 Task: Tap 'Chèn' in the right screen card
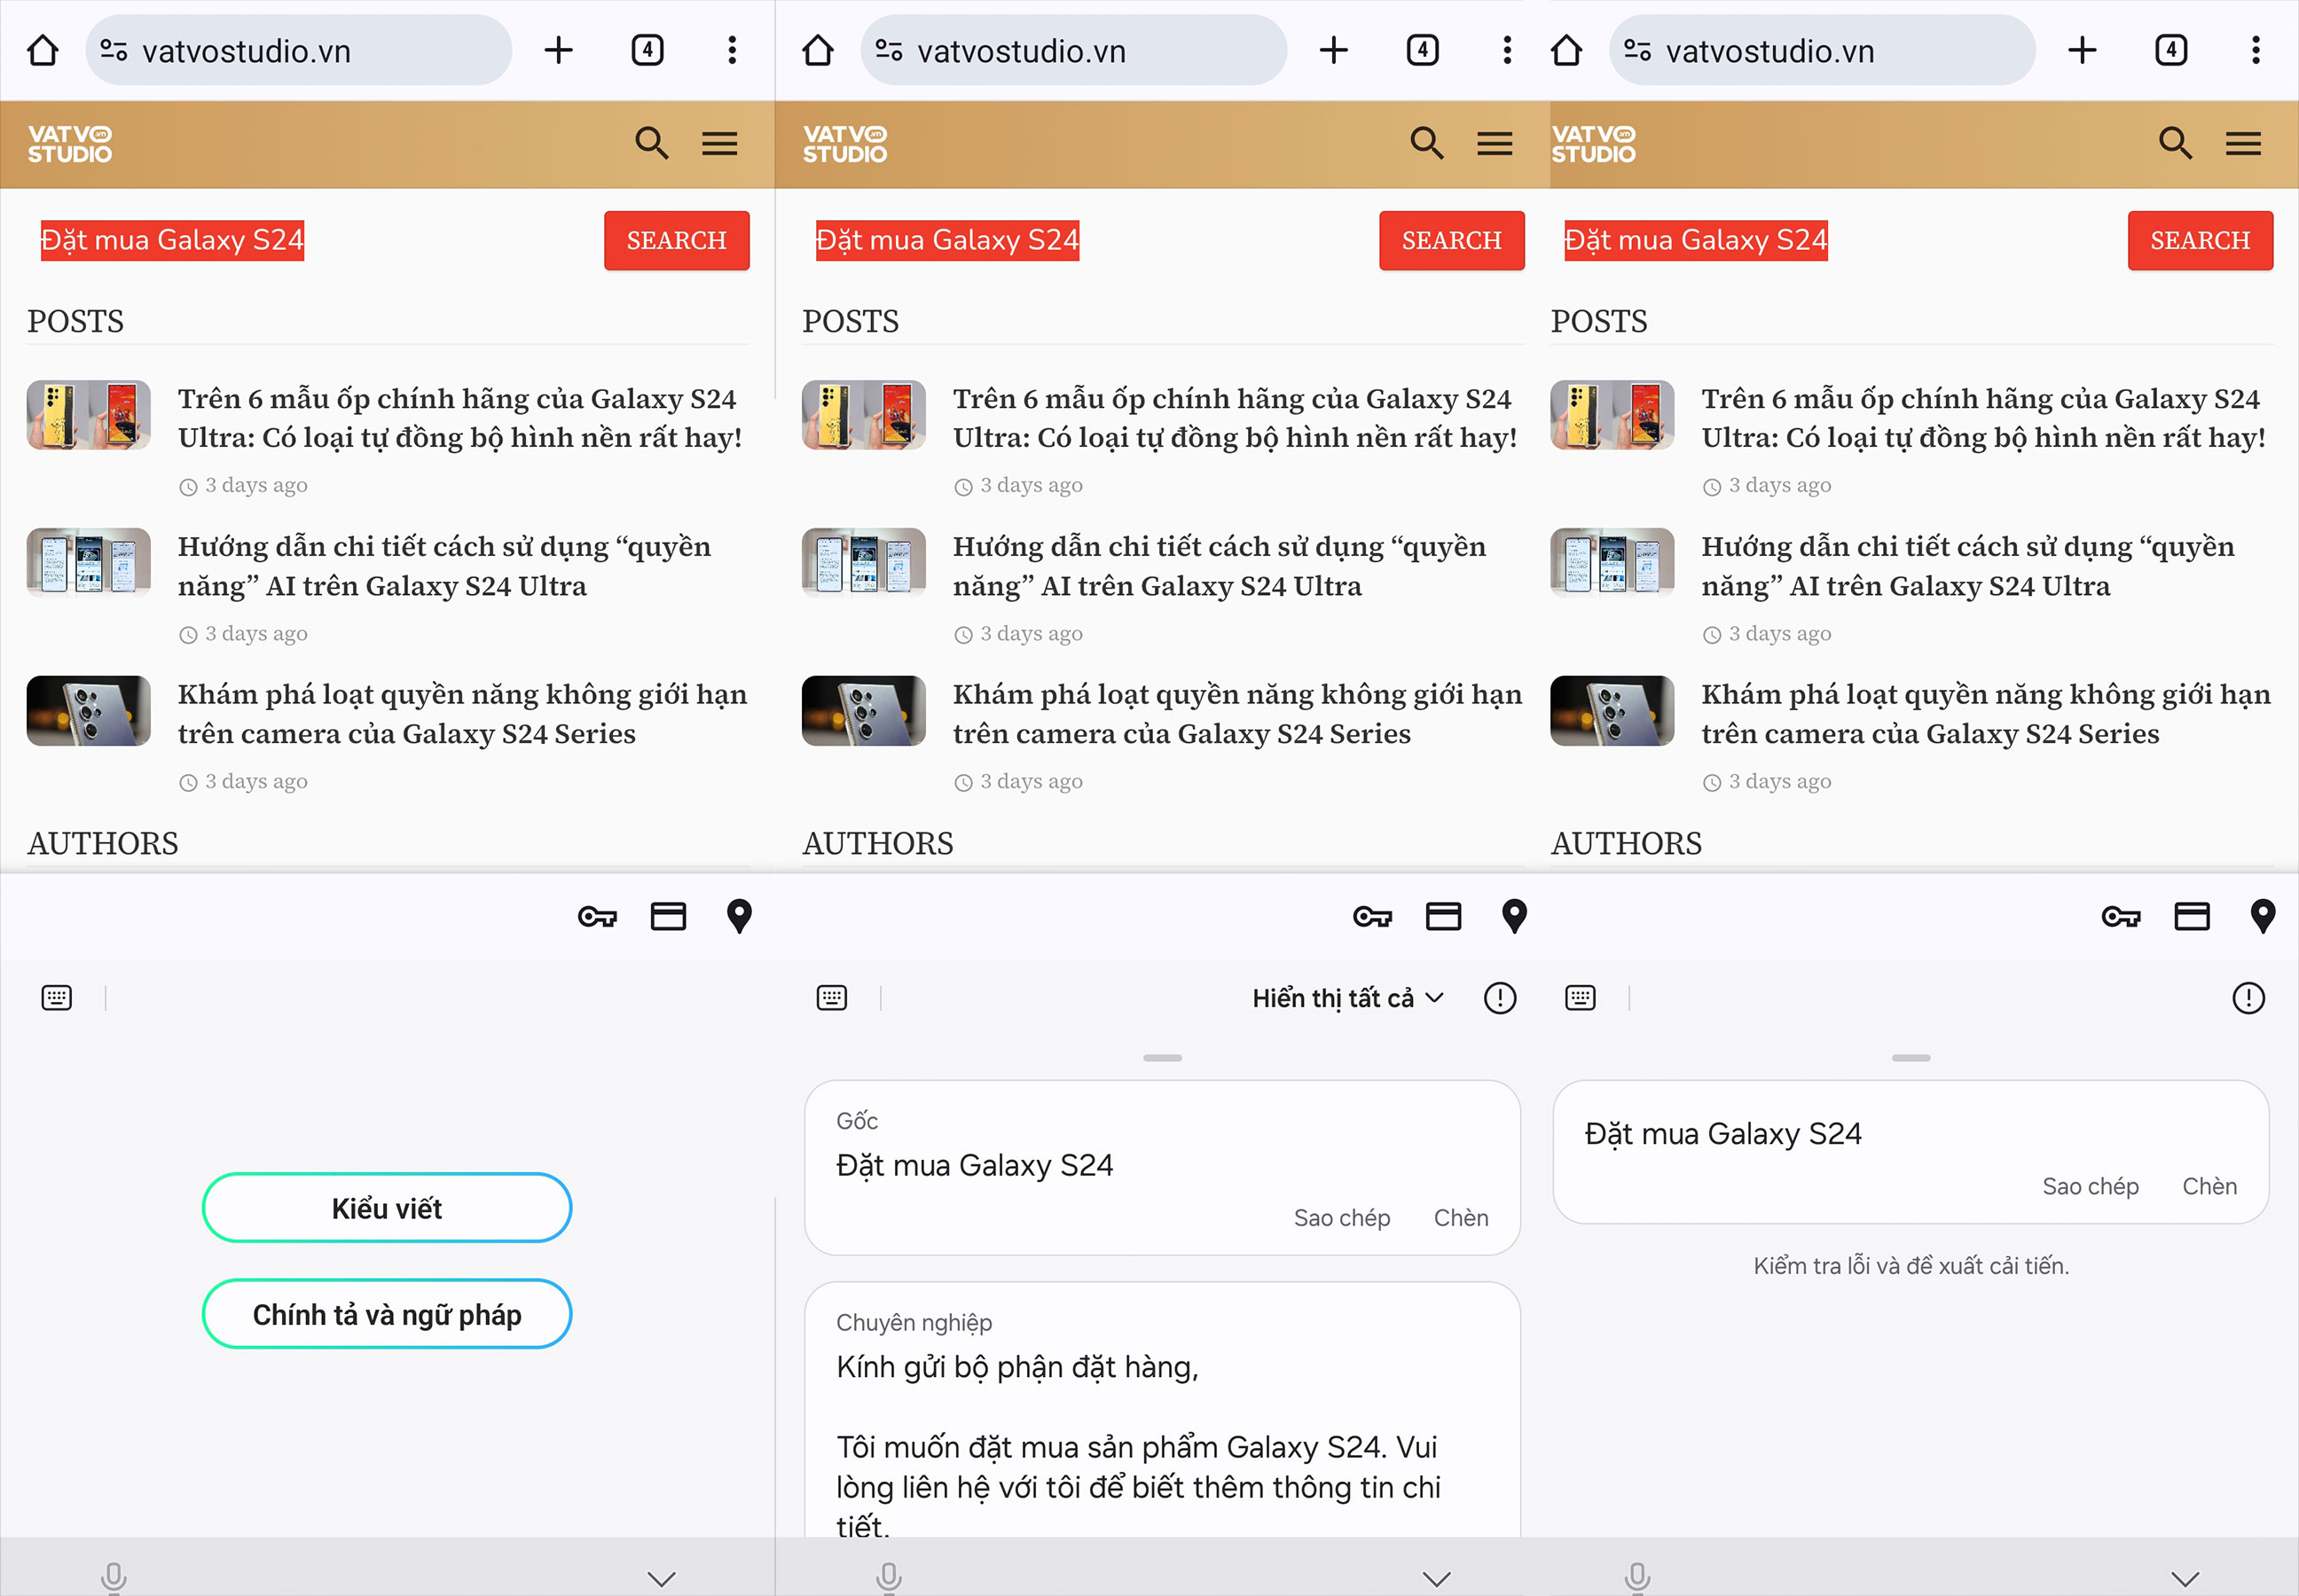coord(2210,1186)
